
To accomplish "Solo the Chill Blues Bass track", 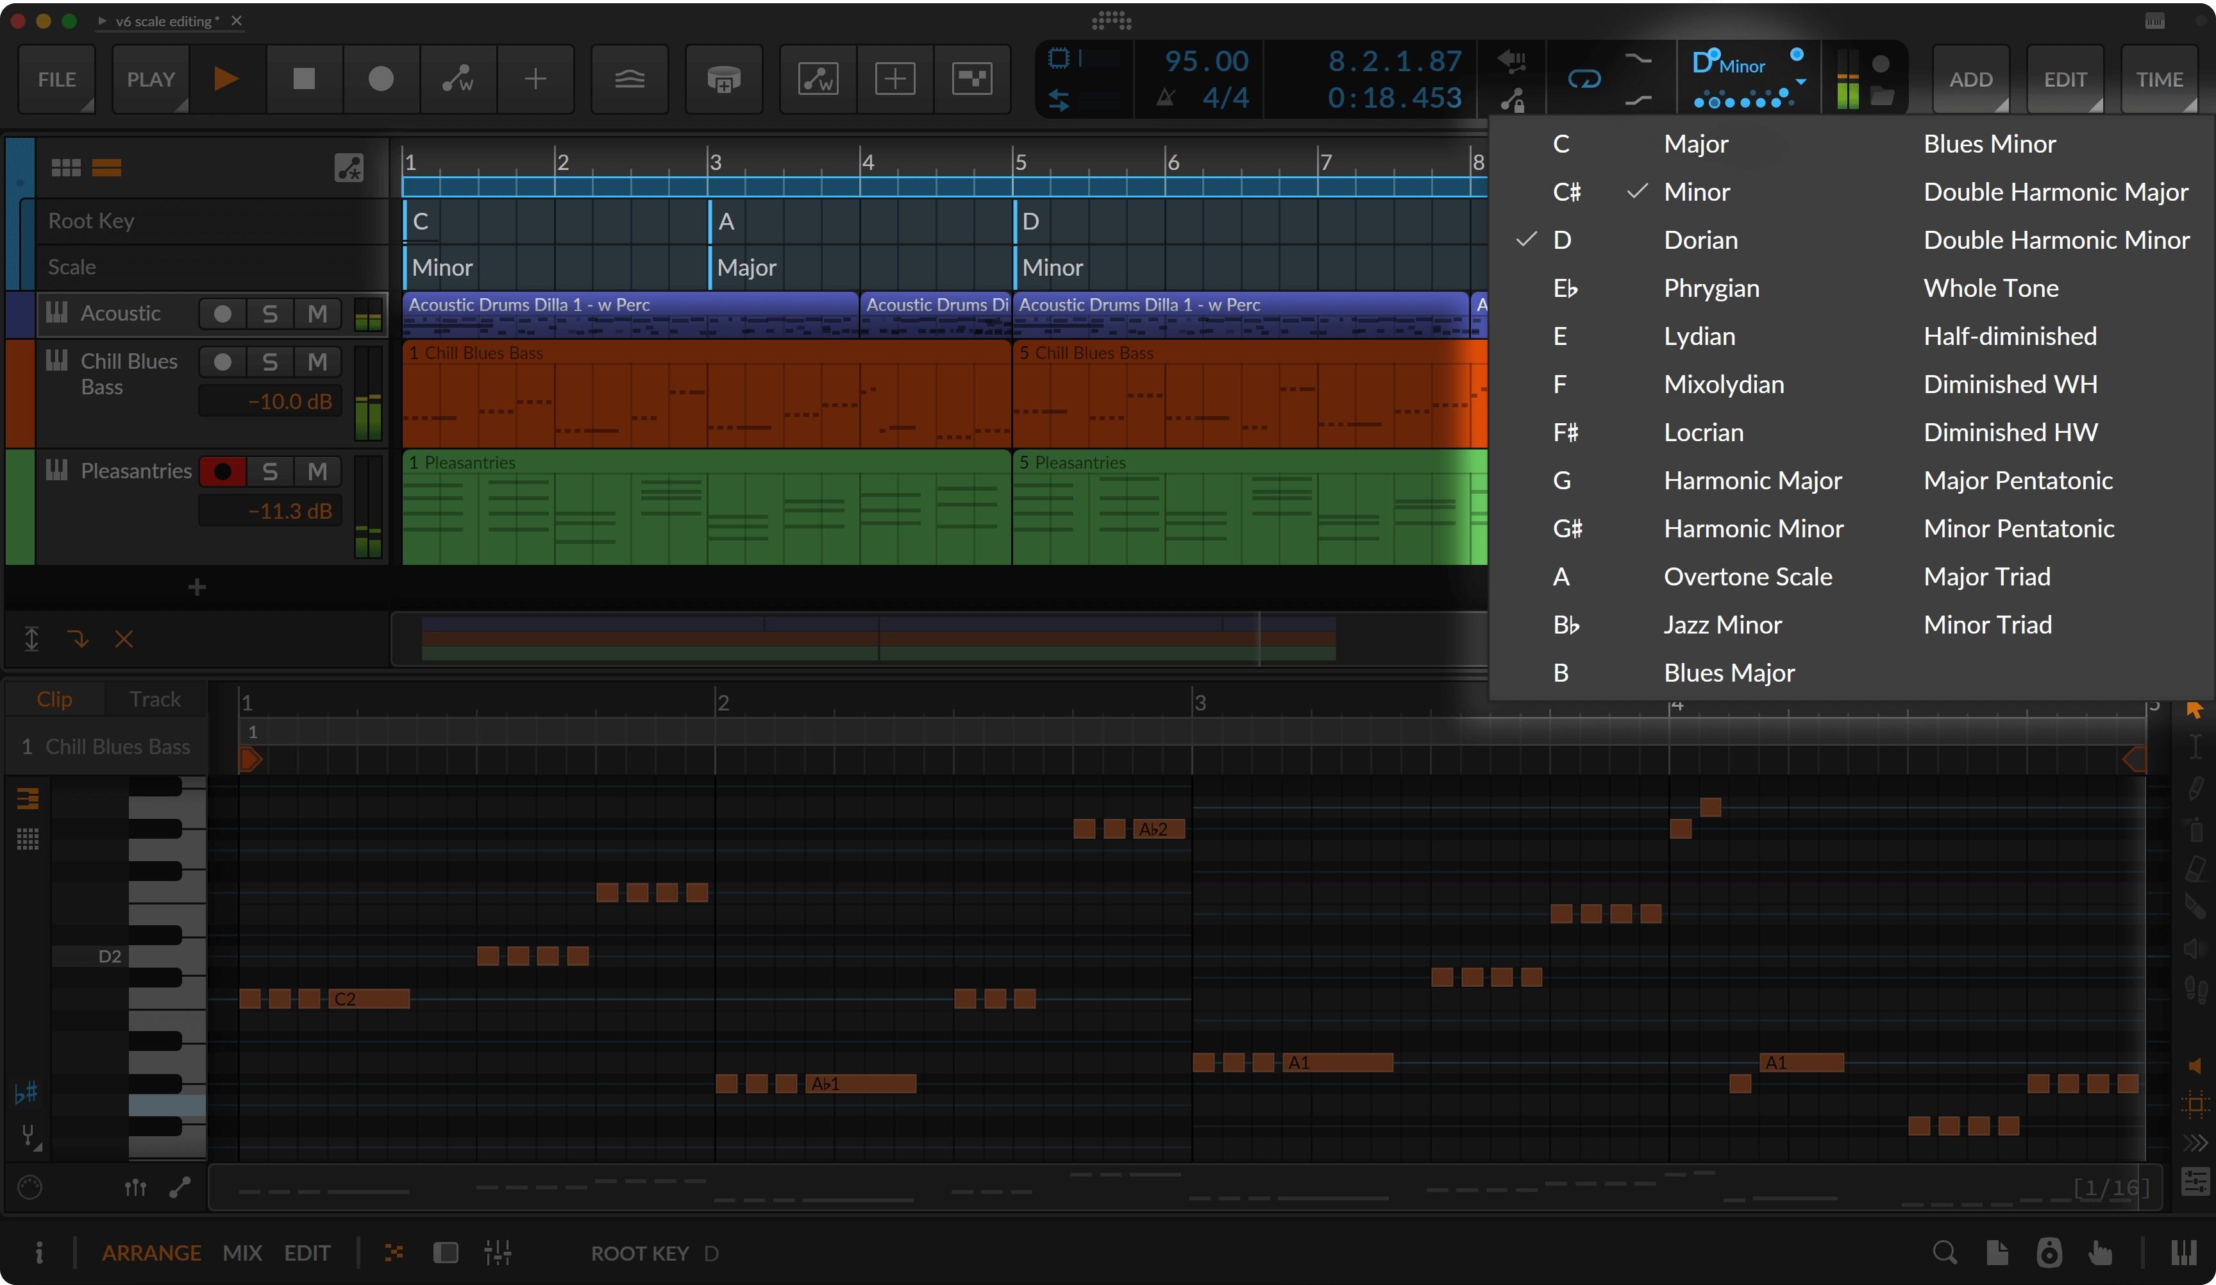I will (270, 362).
